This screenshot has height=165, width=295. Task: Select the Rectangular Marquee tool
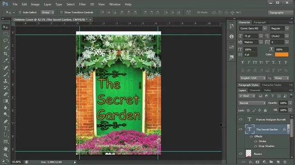[6, 34]
